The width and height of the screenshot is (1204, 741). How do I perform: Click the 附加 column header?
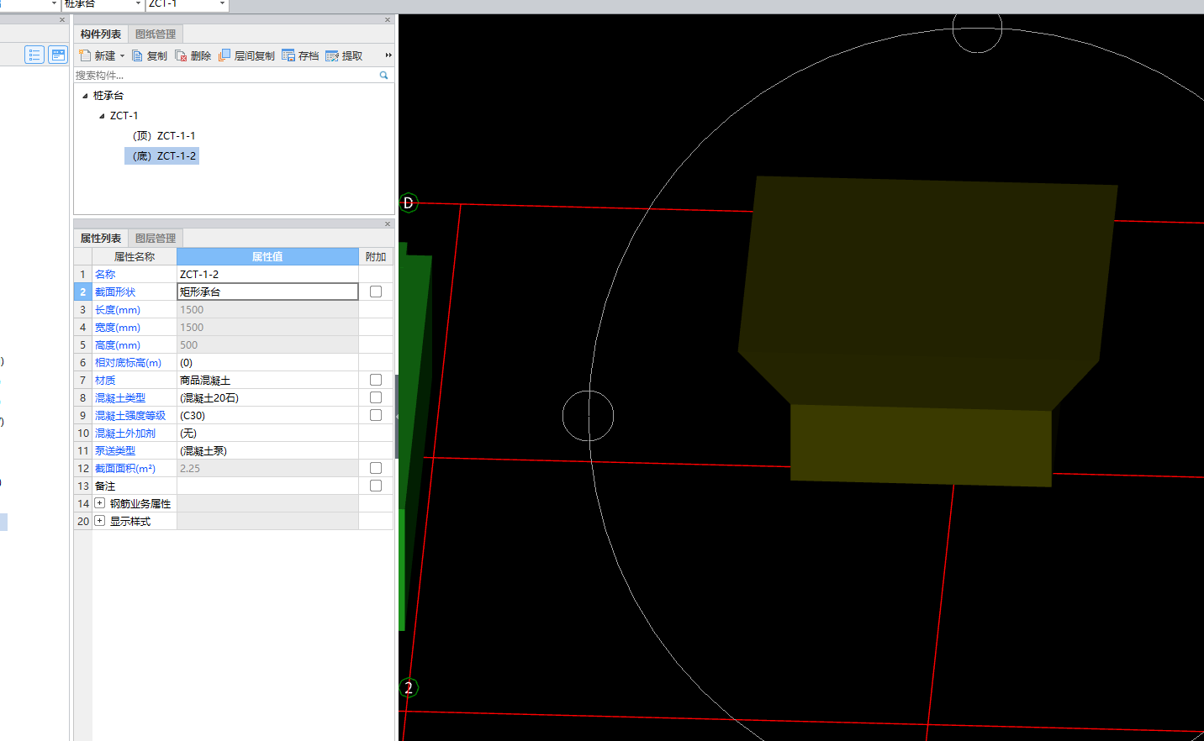tap(376, 256)
